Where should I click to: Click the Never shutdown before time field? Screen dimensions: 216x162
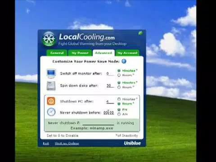[109, 112]
